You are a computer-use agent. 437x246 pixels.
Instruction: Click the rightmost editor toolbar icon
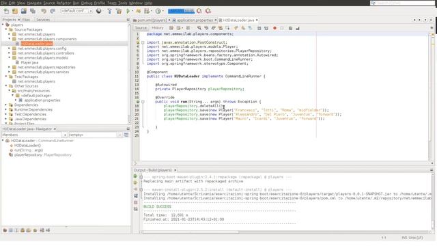[298, 28]
